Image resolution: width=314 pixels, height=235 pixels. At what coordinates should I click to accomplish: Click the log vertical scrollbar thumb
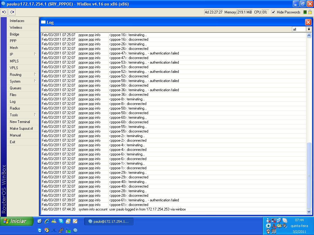click(309, 175)
